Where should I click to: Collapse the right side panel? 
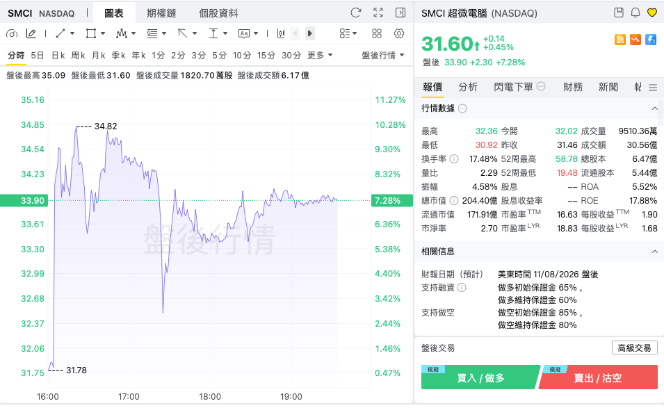click(400, 13)
